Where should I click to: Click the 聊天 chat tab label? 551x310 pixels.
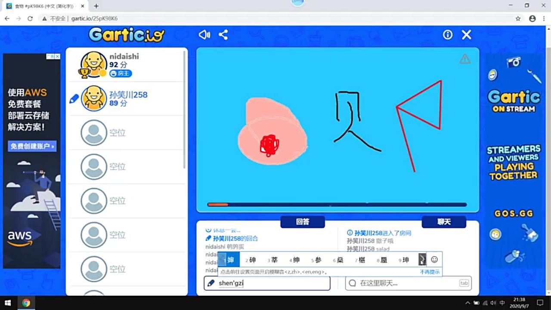pyautogui.click(x=444, y=222)
